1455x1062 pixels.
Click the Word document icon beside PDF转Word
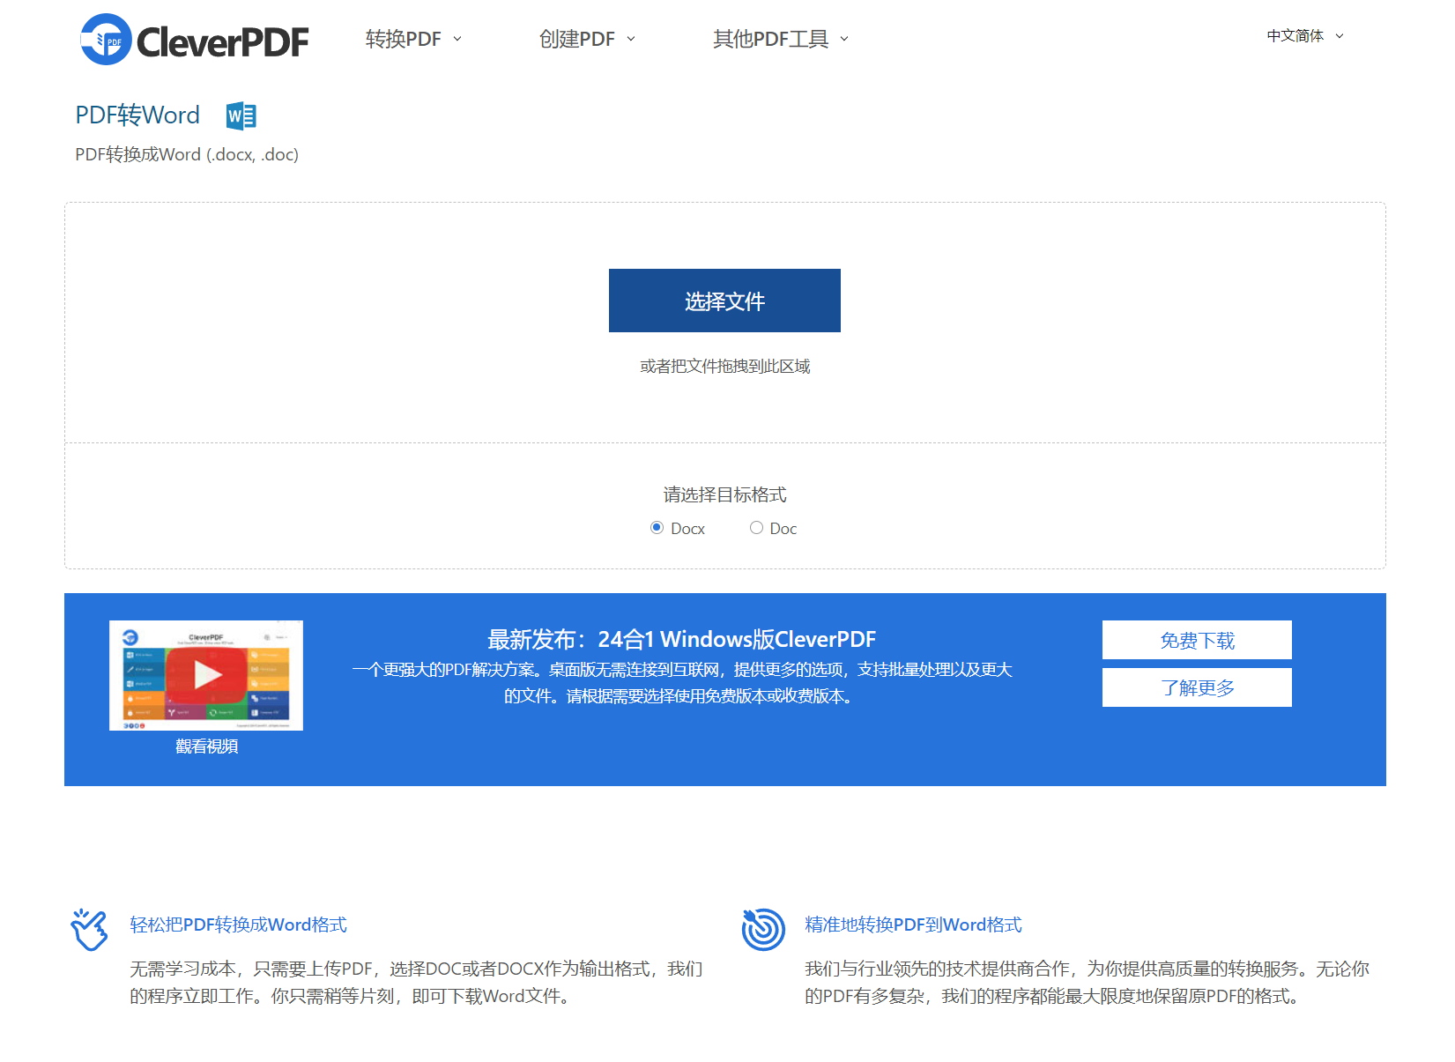[x=241, y=115]
